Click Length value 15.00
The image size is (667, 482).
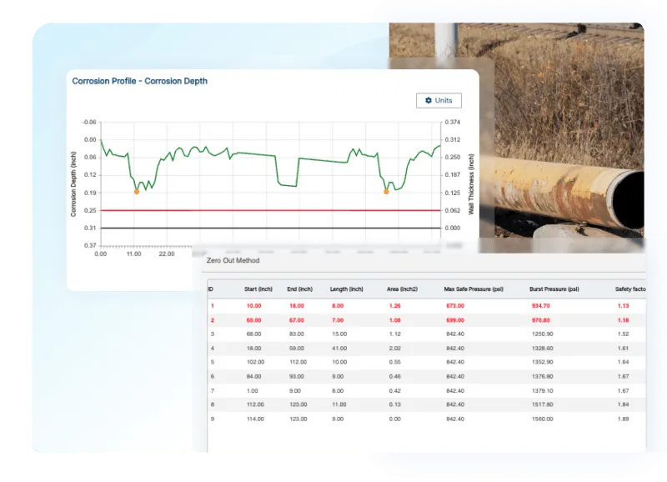pos(339,334)
